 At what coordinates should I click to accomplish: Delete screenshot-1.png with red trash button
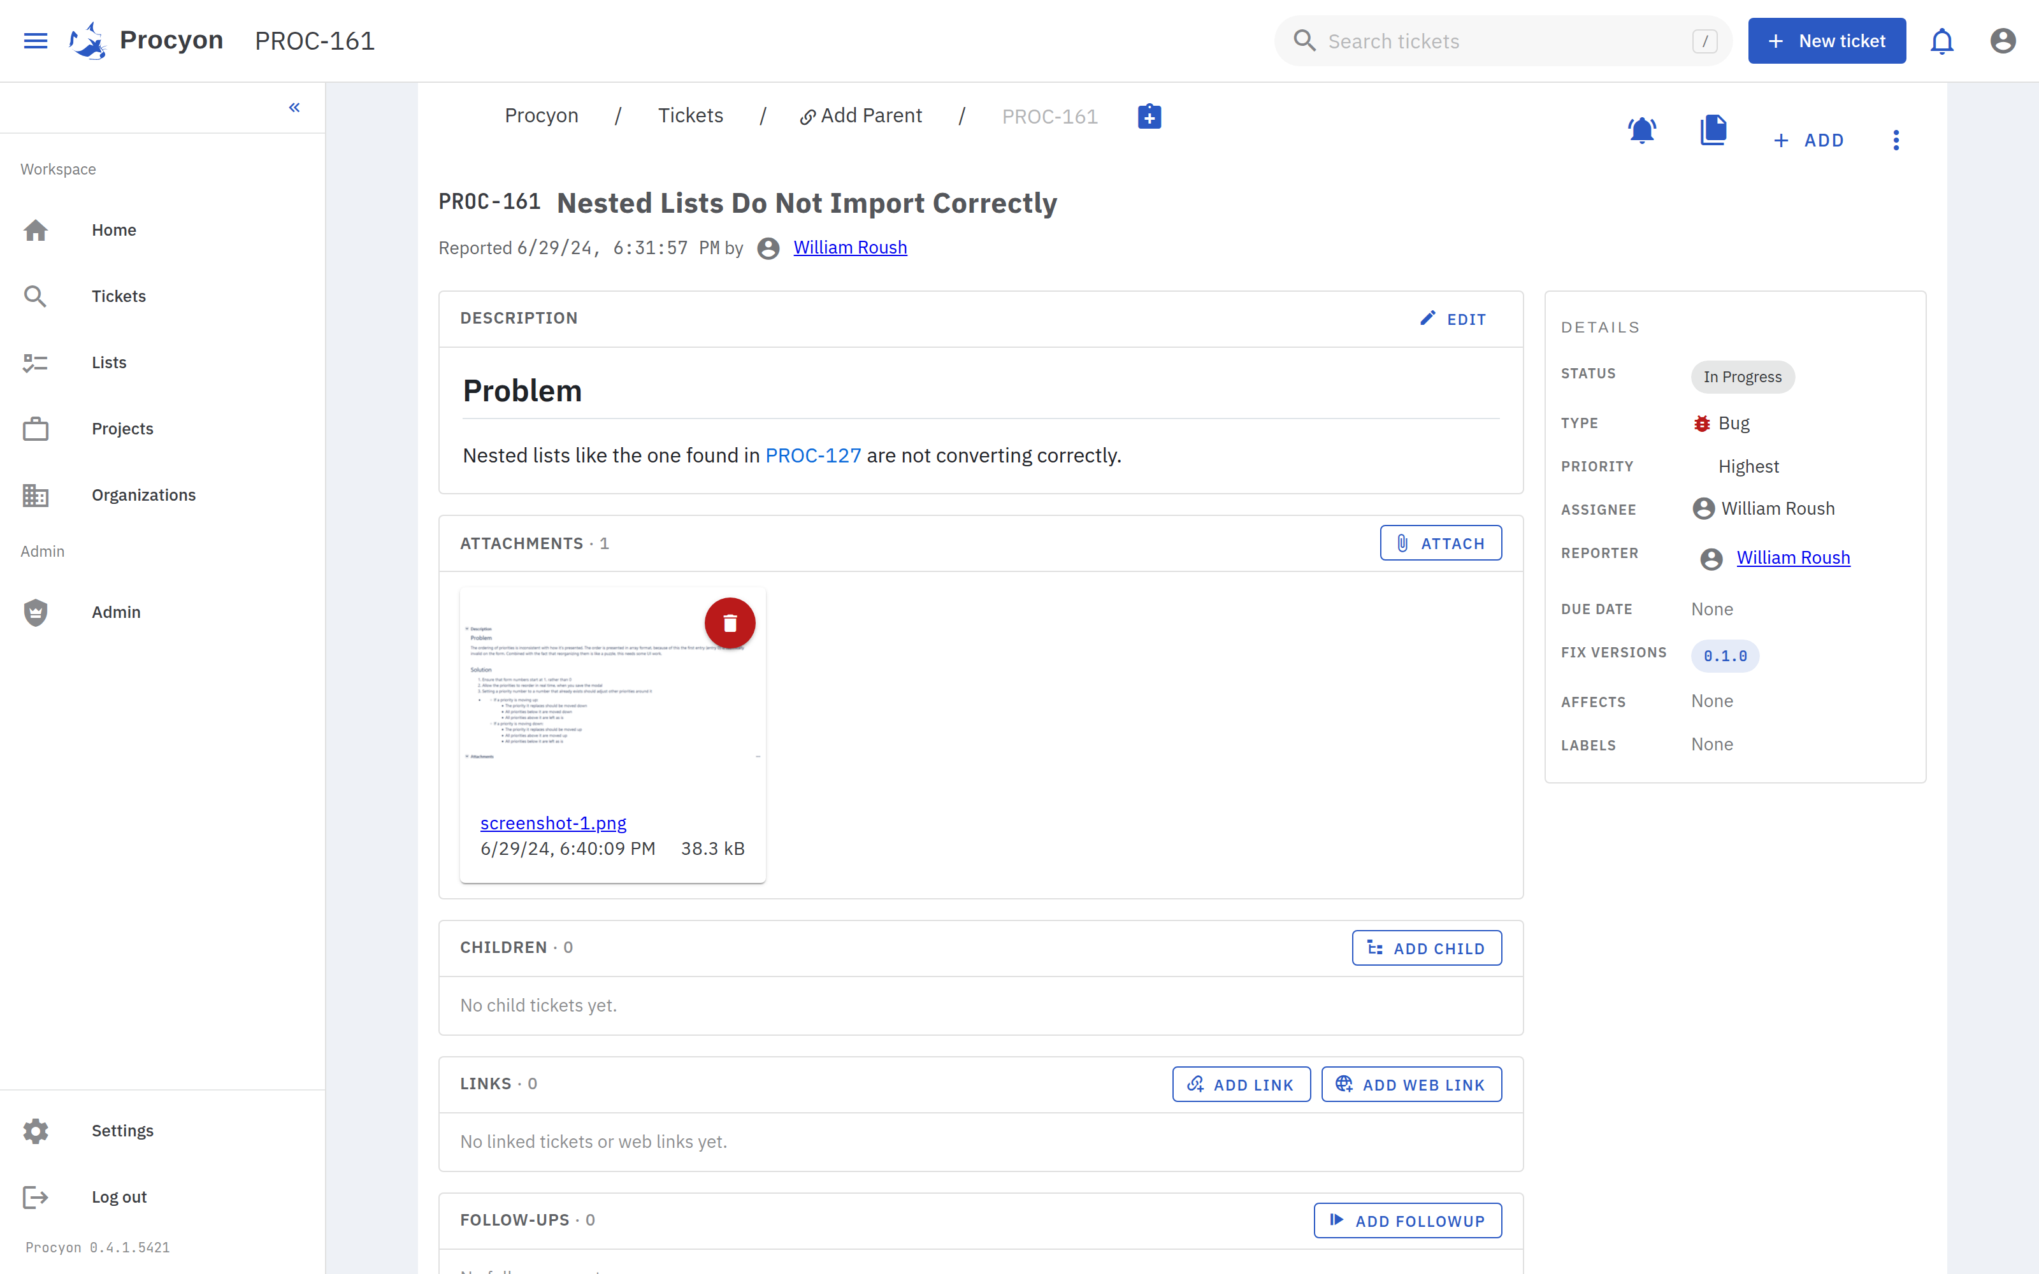(x=730, y=623)
